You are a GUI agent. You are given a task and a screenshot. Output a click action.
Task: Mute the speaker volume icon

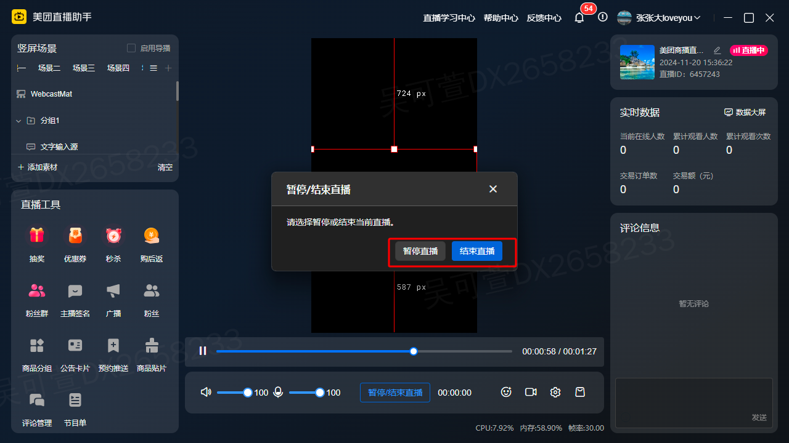pyautogui.click(x=206, y=392)
